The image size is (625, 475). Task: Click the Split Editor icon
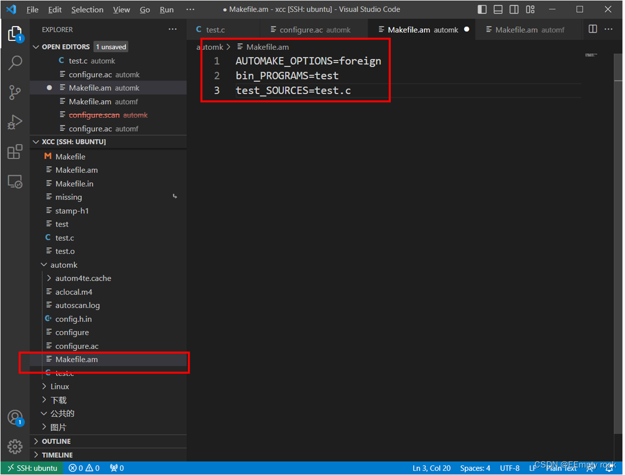[x=593, y=29]
